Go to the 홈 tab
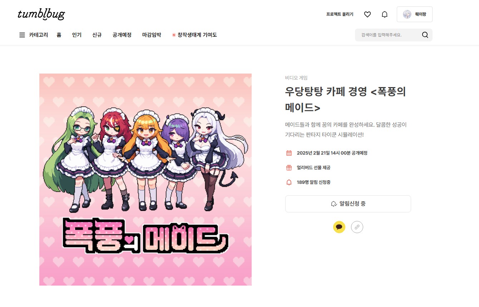 click(x=59, y=35)
